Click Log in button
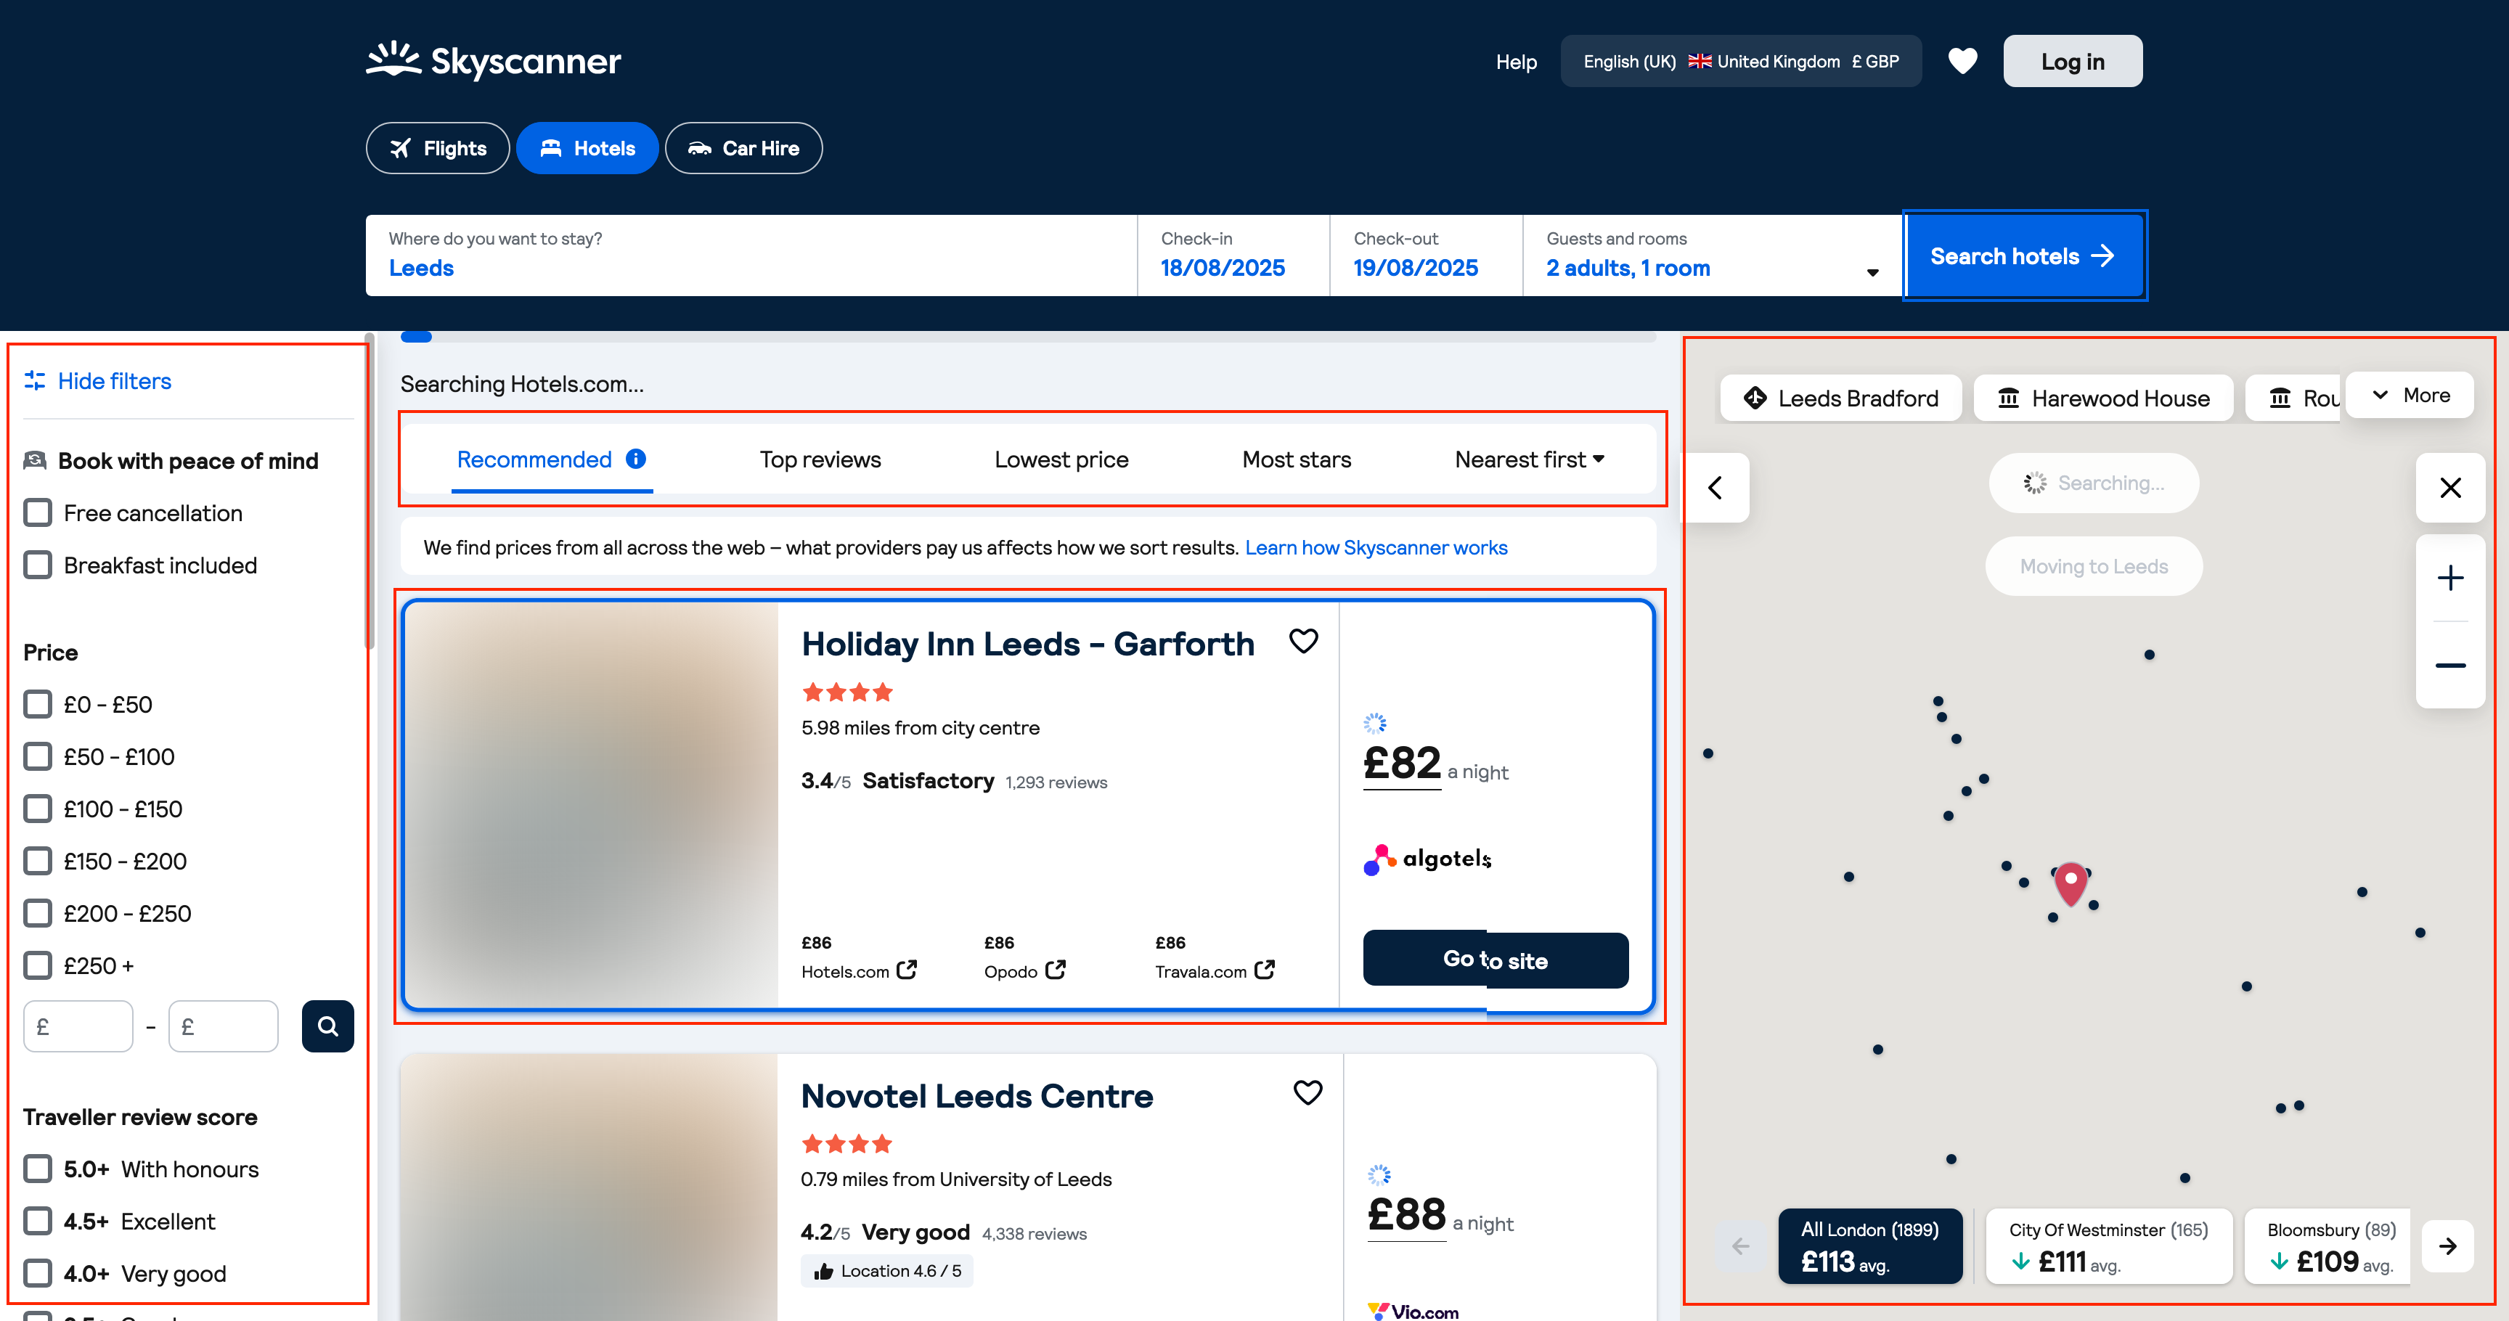Viewport: 2509px width, 1321px height. tap(2073, 61)
